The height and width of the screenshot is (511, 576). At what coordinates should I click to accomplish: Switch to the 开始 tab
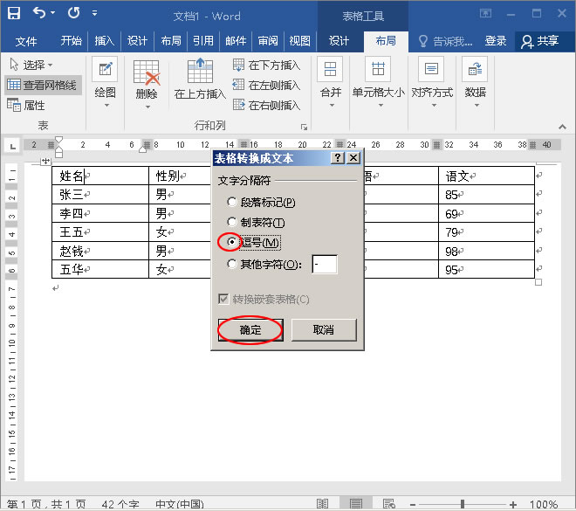[72, 41]
